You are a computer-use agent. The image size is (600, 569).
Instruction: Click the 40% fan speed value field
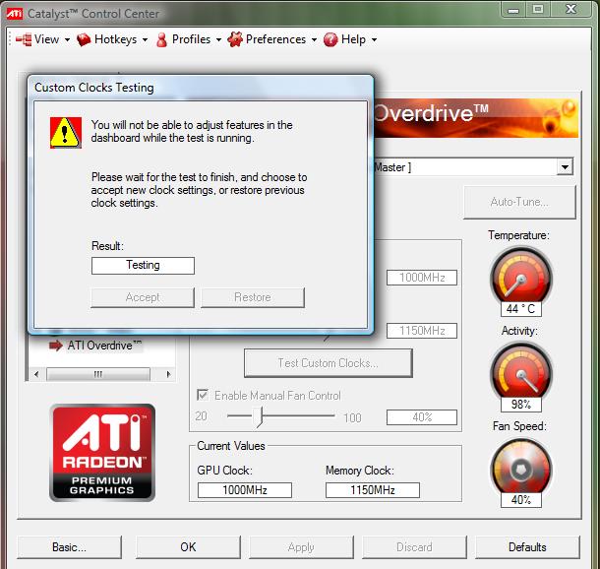(422, 417)
